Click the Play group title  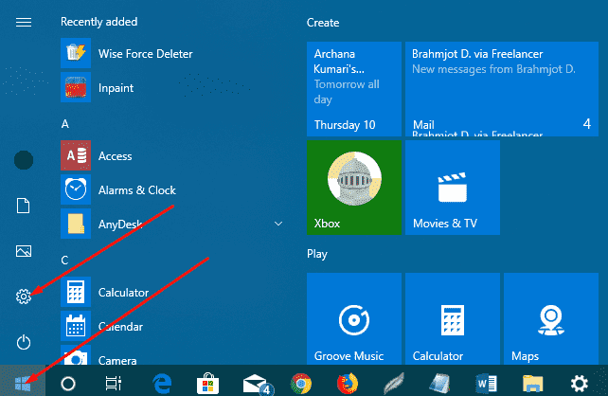pyautogui.click(x=317, y=254)
